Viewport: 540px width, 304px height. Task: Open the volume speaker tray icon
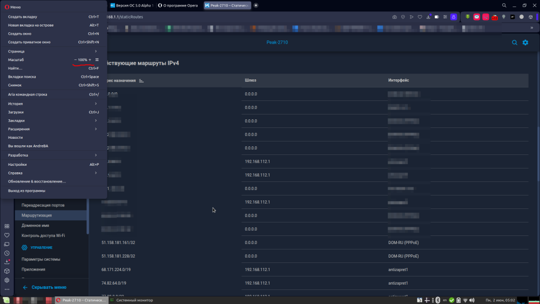pos(472,300)
